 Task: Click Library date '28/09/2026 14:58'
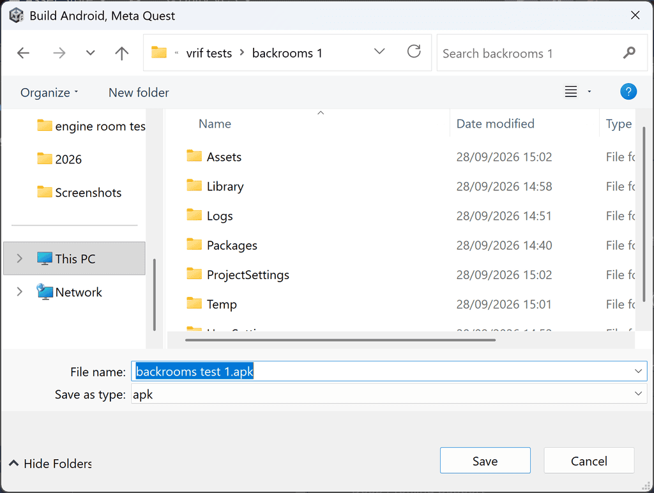click(504, 186)
